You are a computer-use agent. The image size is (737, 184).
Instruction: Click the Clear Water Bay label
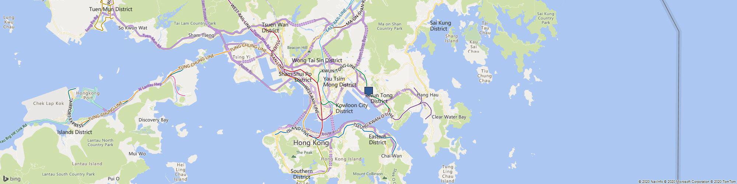pyautogui.click(x=449, y=117)
